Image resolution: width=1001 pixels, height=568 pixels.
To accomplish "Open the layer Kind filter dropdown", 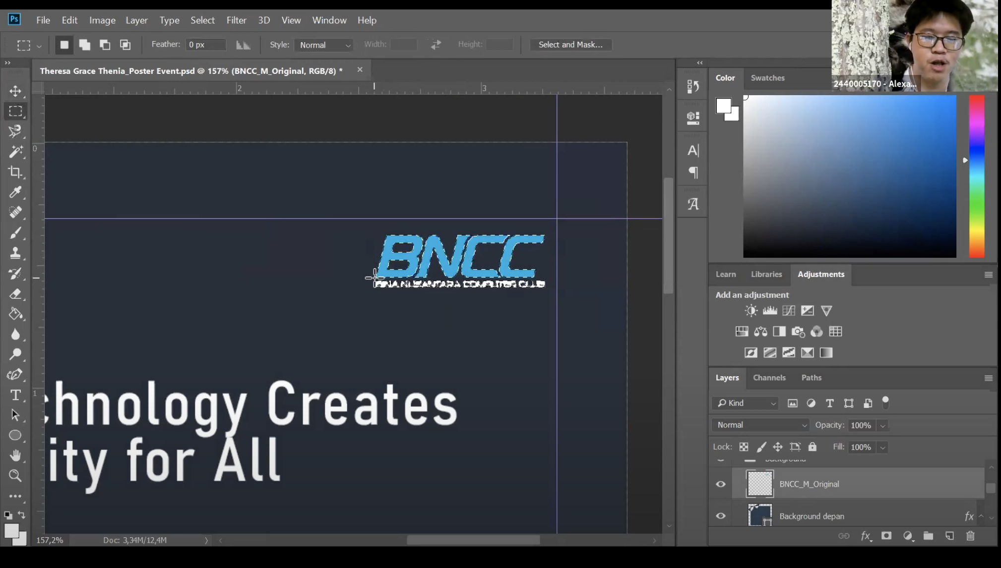I will pos(745,403).
